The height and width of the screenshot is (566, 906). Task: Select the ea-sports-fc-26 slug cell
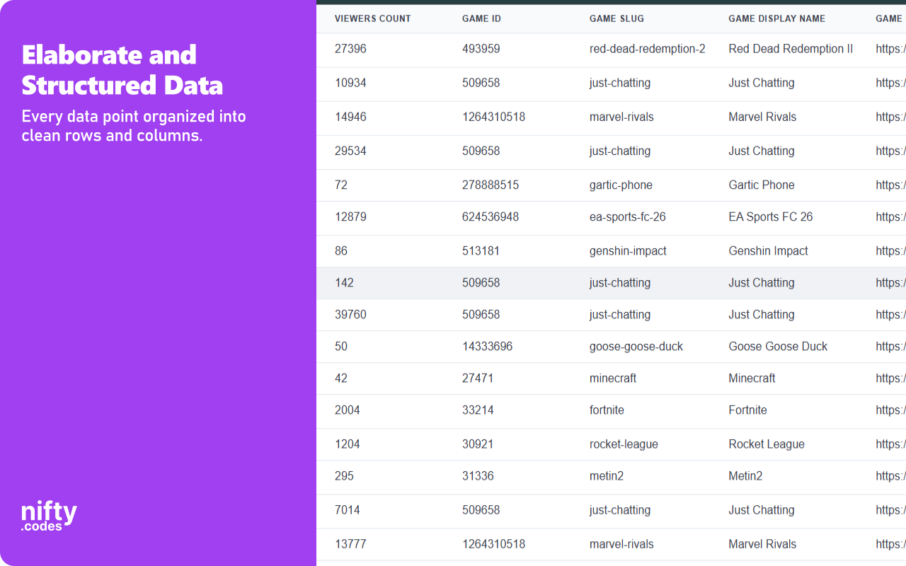click(627, 216)
